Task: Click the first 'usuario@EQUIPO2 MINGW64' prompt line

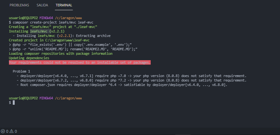Action: pos(45,18)
